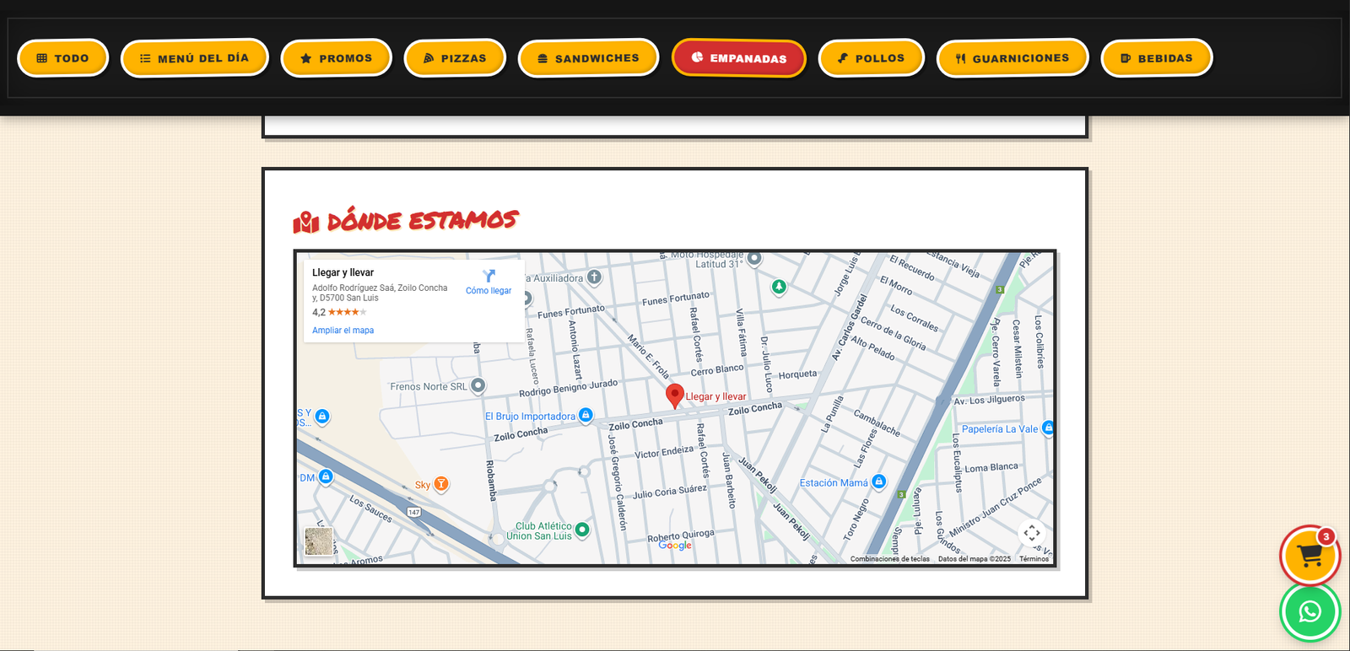Select the Menú del Día category
The height and width of the screenshot is (651, 1350).
point(194,58)
